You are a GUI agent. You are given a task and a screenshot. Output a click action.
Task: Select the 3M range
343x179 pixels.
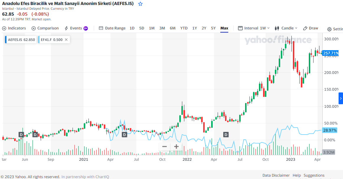[x=162, y=28]
